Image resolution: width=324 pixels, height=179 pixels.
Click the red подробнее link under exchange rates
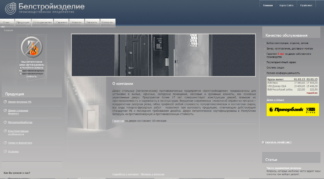(312, 93)
